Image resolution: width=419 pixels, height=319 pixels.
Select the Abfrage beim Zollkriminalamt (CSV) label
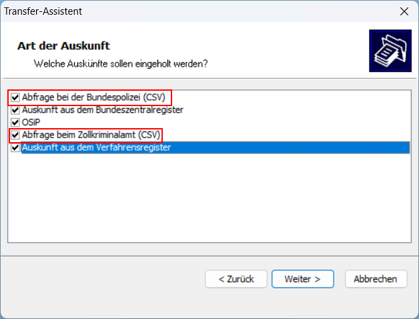[91, 135]
